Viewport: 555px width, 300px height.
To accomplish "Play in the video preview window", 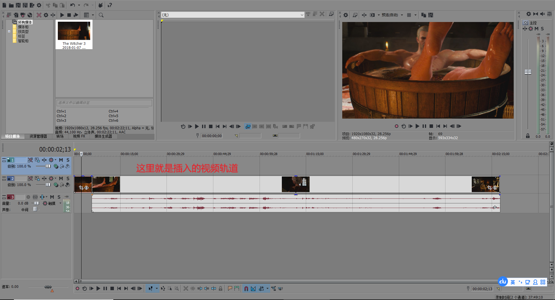I will click(417, 126).
